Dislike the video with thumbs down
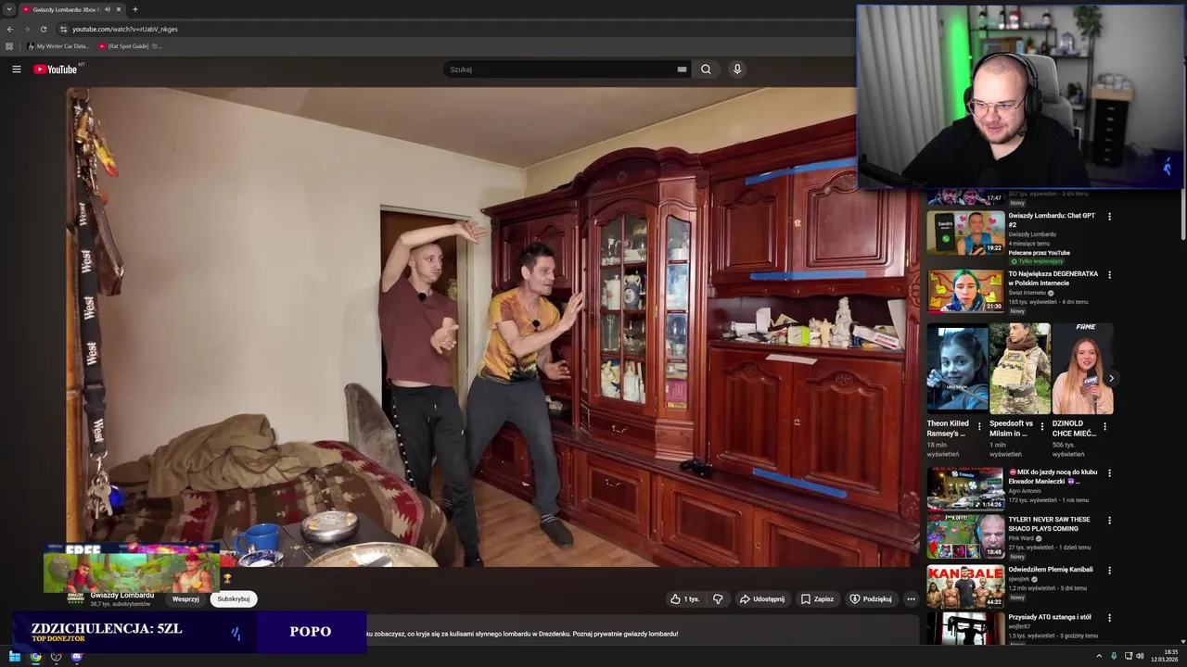 tap(718, 599)
